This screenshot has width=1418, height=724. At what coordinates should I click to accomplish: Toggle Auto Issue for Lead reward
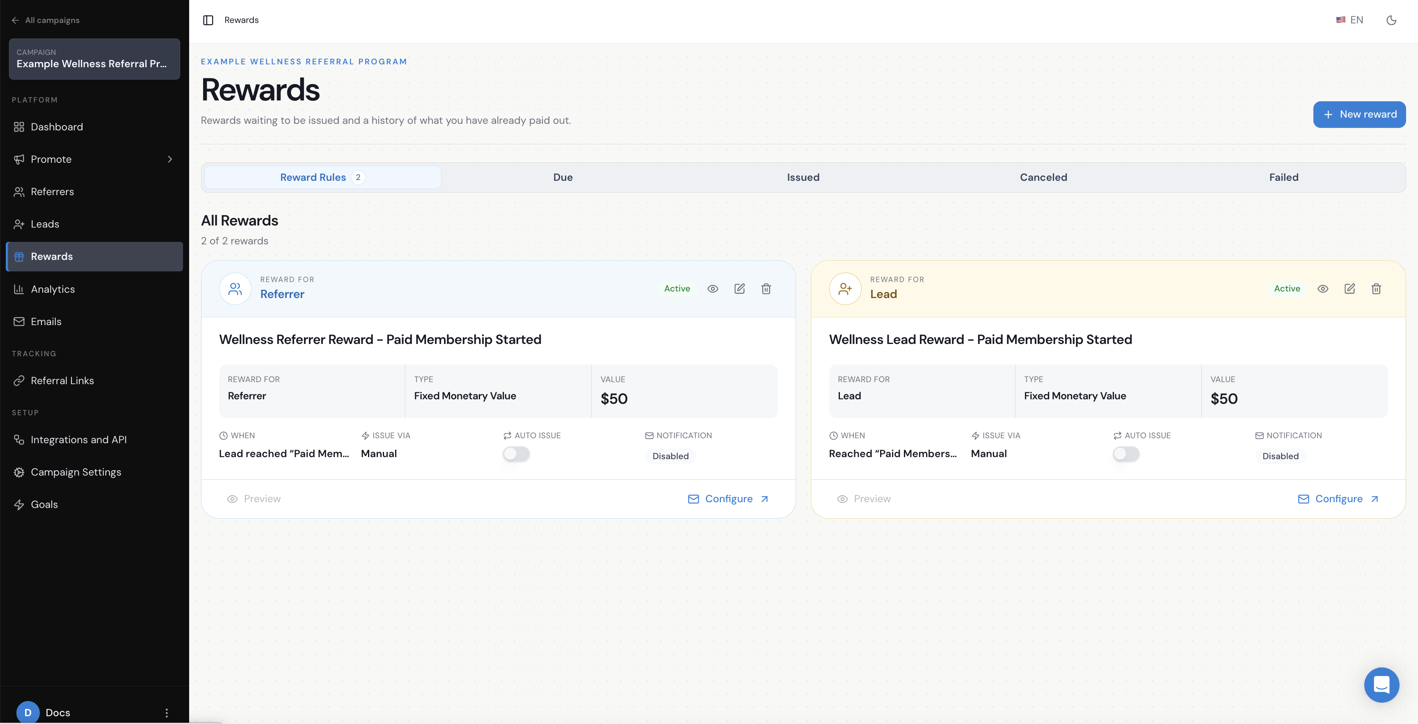point(1126,454)
